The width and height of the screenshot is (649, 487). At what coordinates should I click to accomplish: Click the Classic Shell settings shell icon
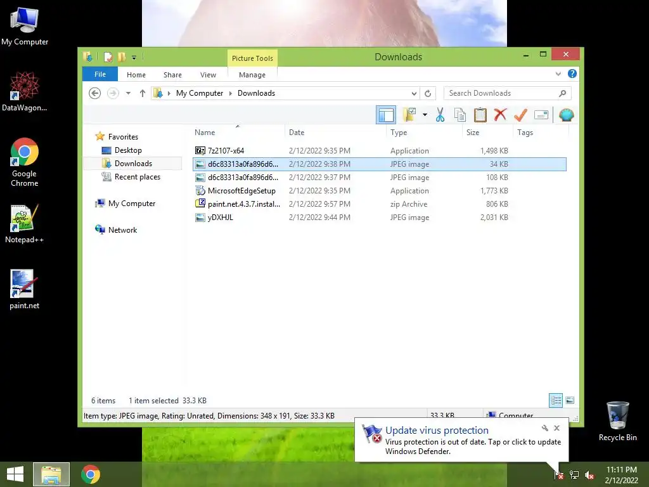[566, 115]
